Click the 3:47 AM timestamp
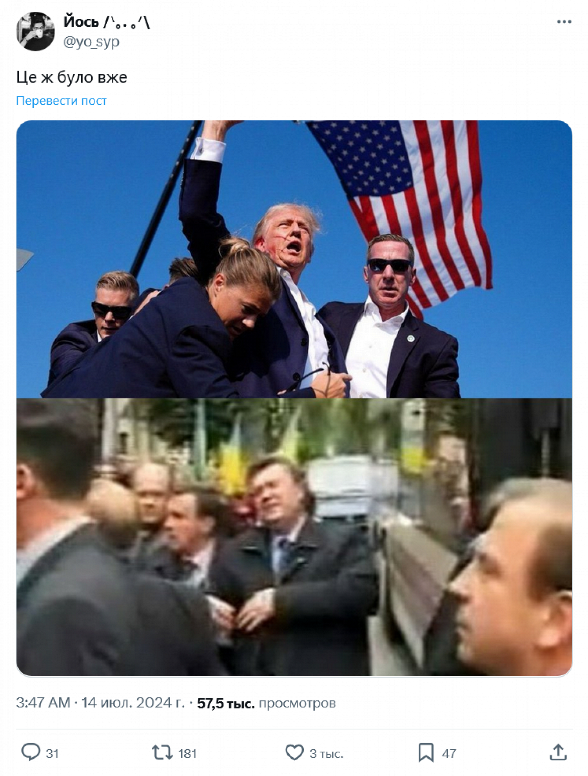 coord(43,703)
